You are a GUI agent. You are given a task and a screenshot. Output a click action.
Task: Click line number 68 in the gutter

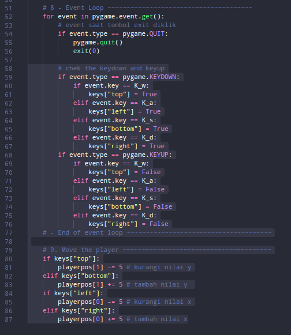pyautogui.click(x=9, y=155)
